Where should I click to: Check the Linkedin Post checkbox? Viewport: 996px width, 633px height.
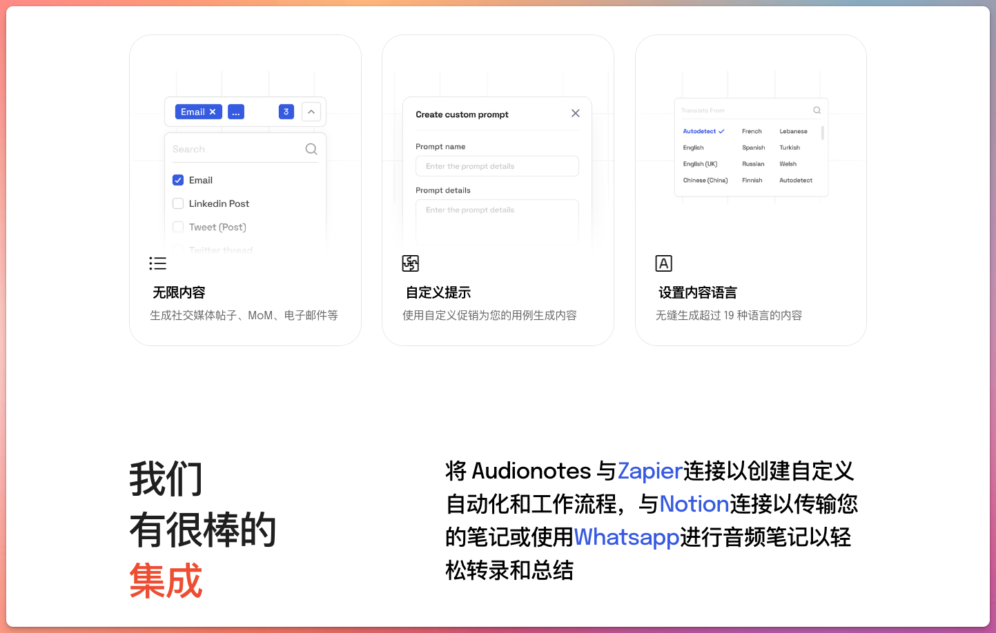tap(178, 203)
